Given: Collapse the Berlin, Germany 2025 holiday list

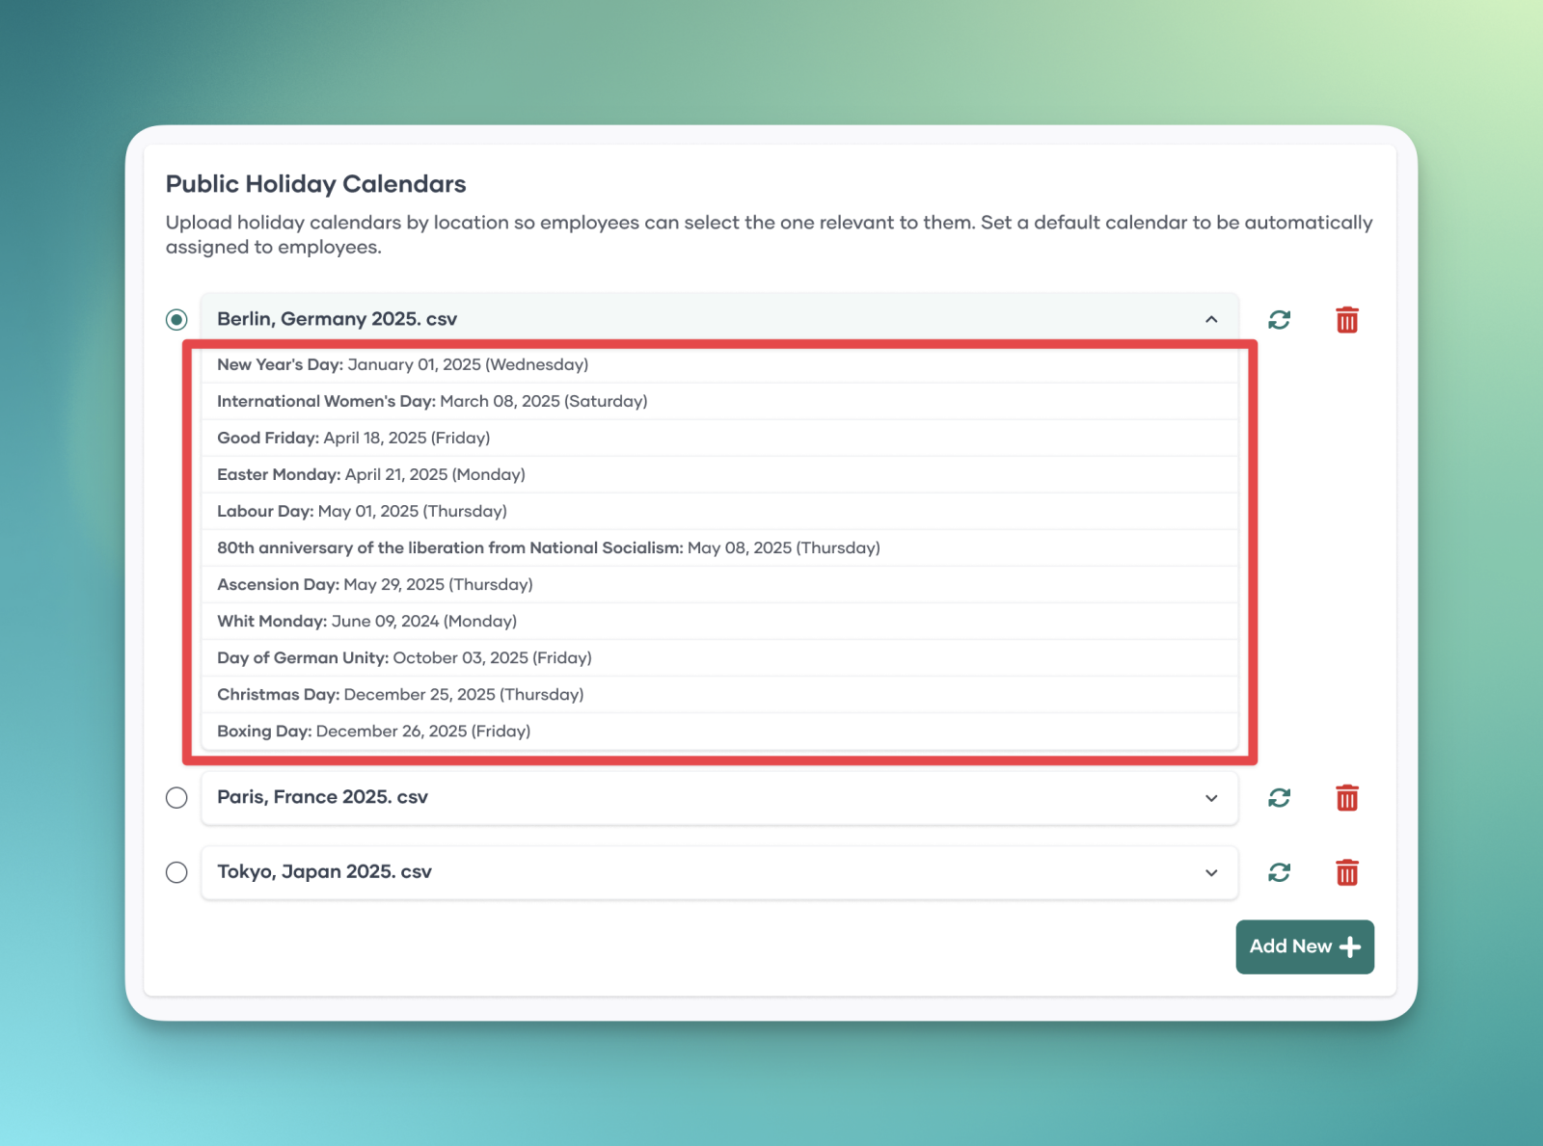Looking at the screenshot, I should (1211, 319).
